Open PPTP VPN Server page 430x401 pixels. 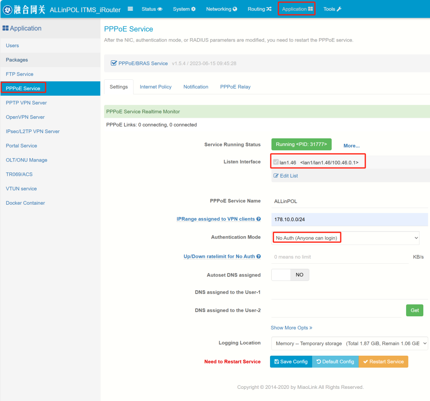coord(50,103)
